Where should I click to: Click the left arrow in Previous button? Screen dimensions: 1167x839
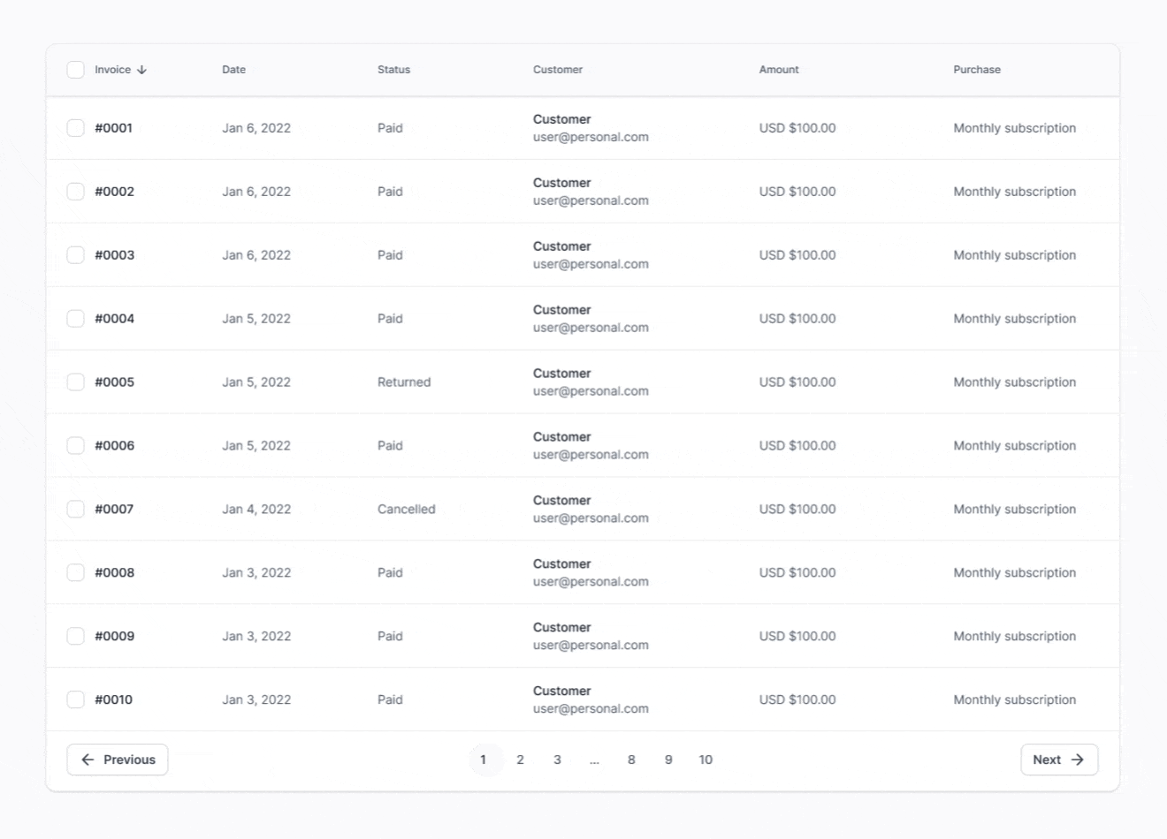[x=88, y=760]
